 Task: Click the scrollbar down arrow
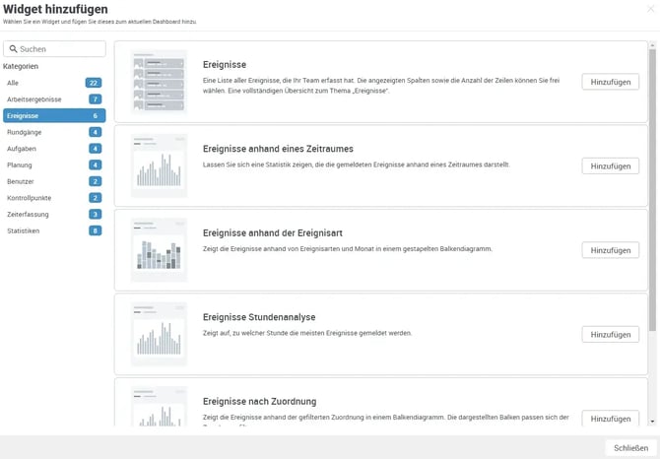click(x=652, y=422)
